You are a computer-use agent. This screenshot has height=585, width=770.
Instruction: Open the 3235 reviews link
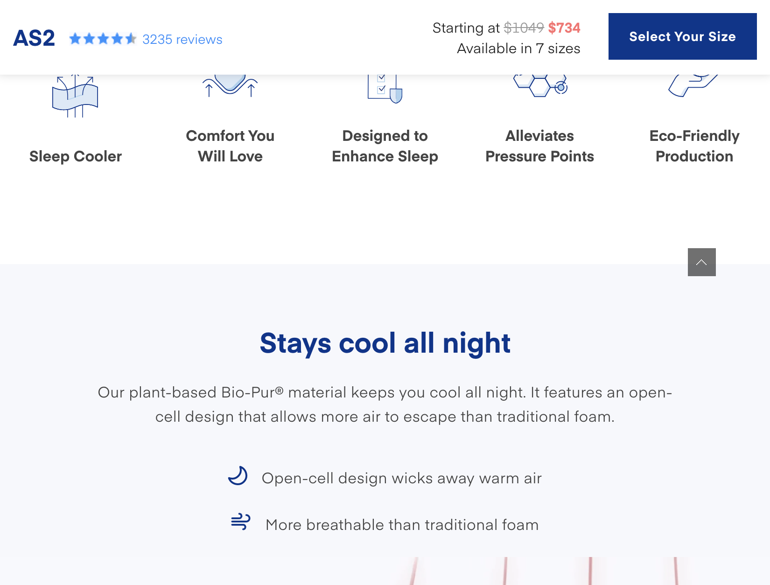pos(182,39)
